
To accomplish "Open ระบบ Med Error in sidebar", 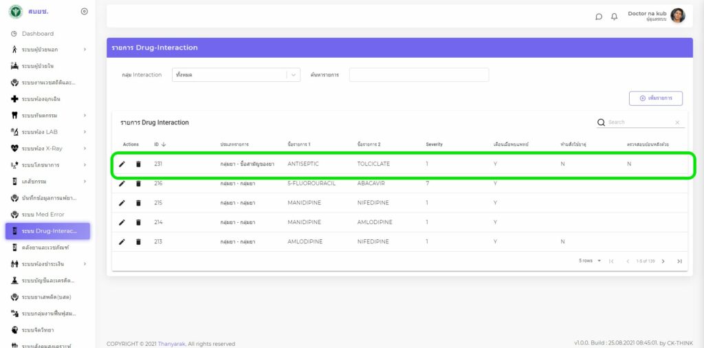I will 43,215.
